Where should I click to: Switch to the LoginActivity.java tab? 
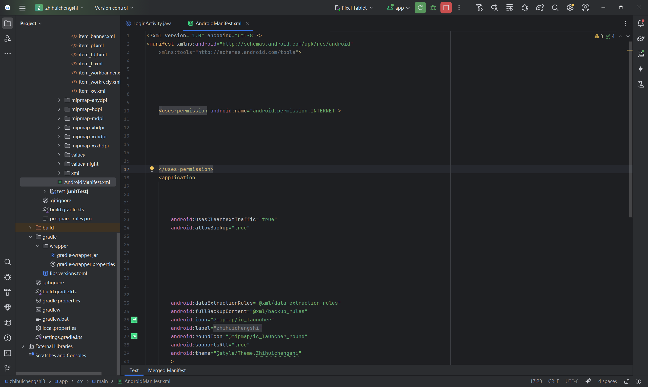click(152, 24)
